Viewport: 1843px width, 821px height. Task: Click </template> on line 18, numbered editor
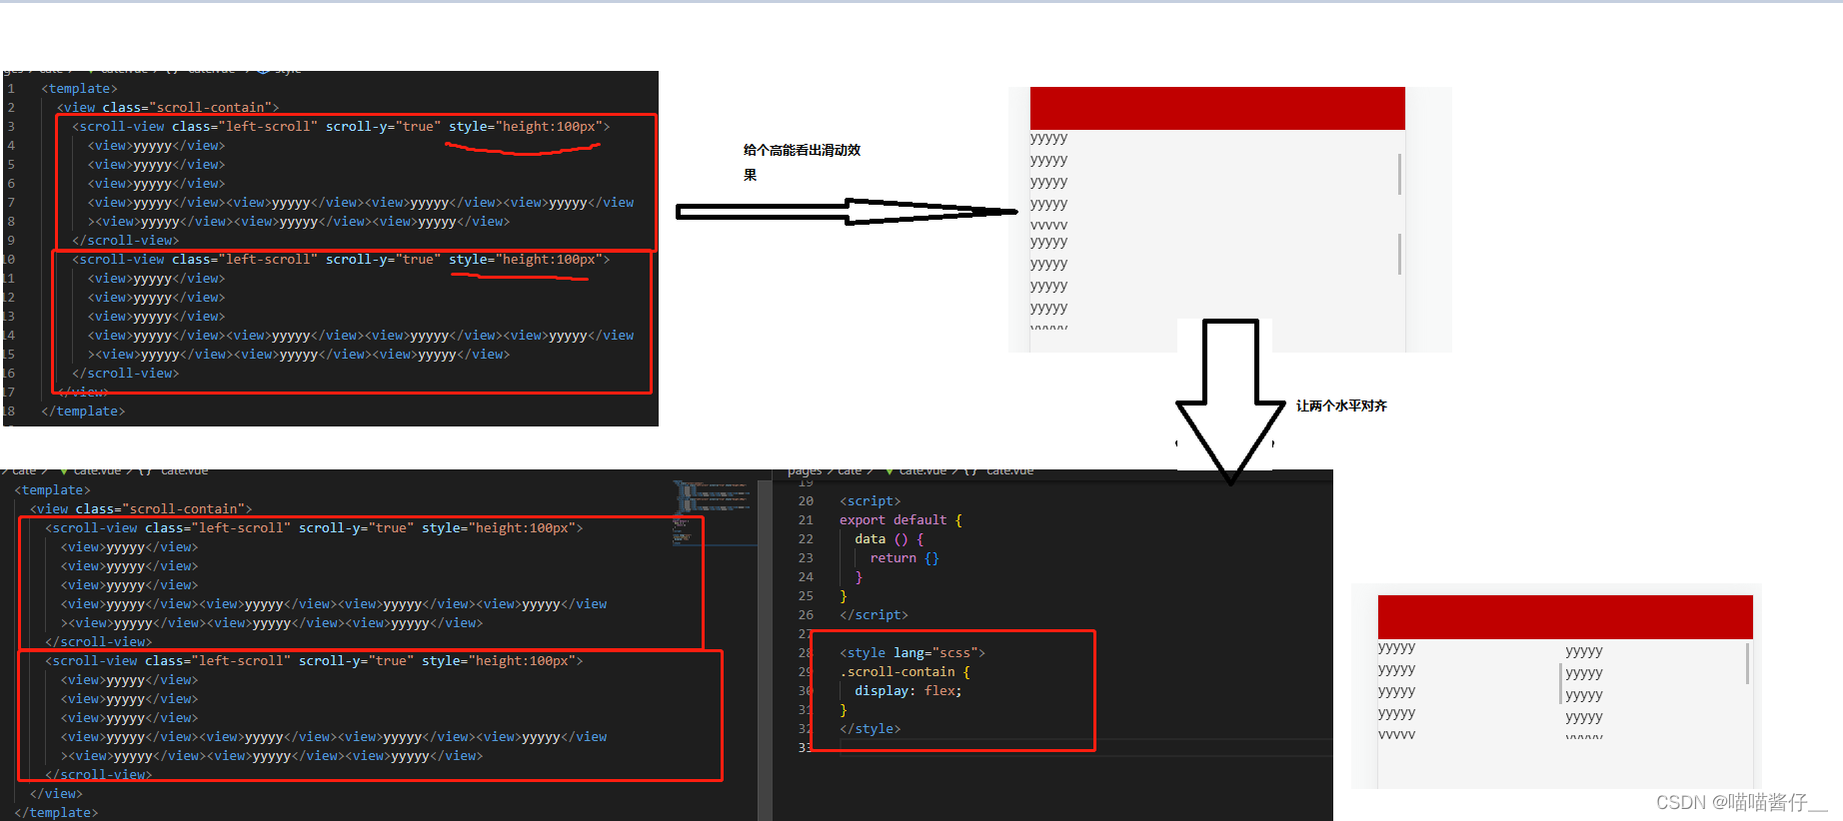(x=83, y=411)
